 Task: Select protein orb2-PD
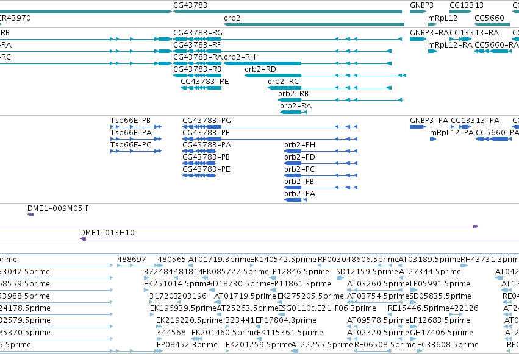coord(321,163)
